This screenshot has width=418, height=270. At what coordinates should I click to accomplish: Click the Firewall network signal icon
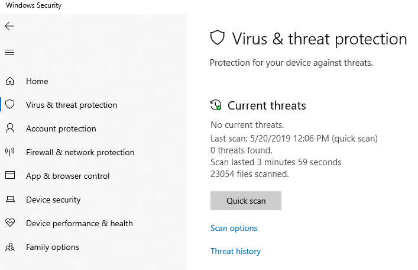pos(9,152)
